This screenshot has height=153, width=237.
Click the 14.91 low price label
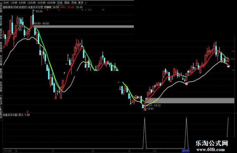point(150,109)
